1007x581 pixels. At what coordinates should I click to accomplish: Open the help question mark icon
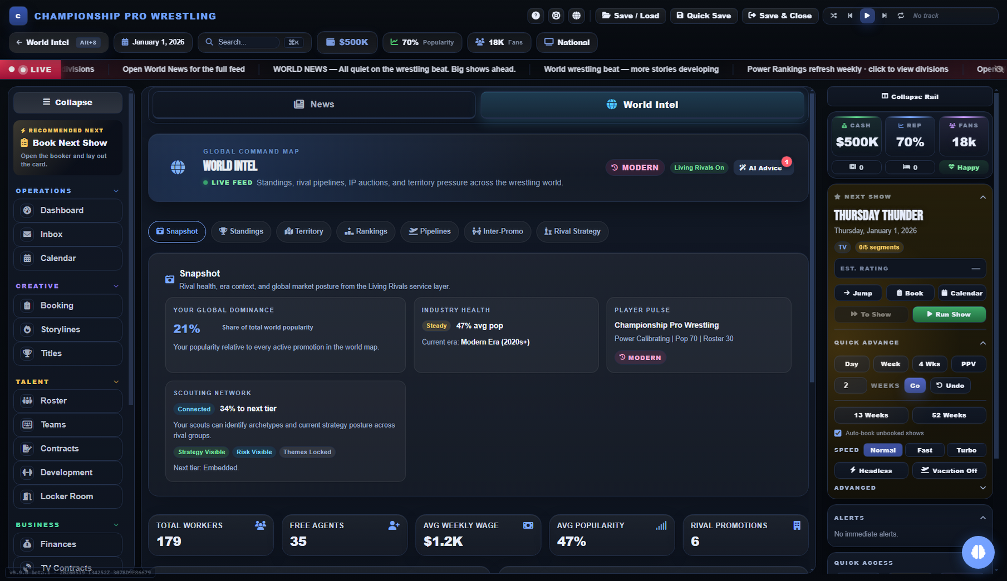(x=536, y=16)
